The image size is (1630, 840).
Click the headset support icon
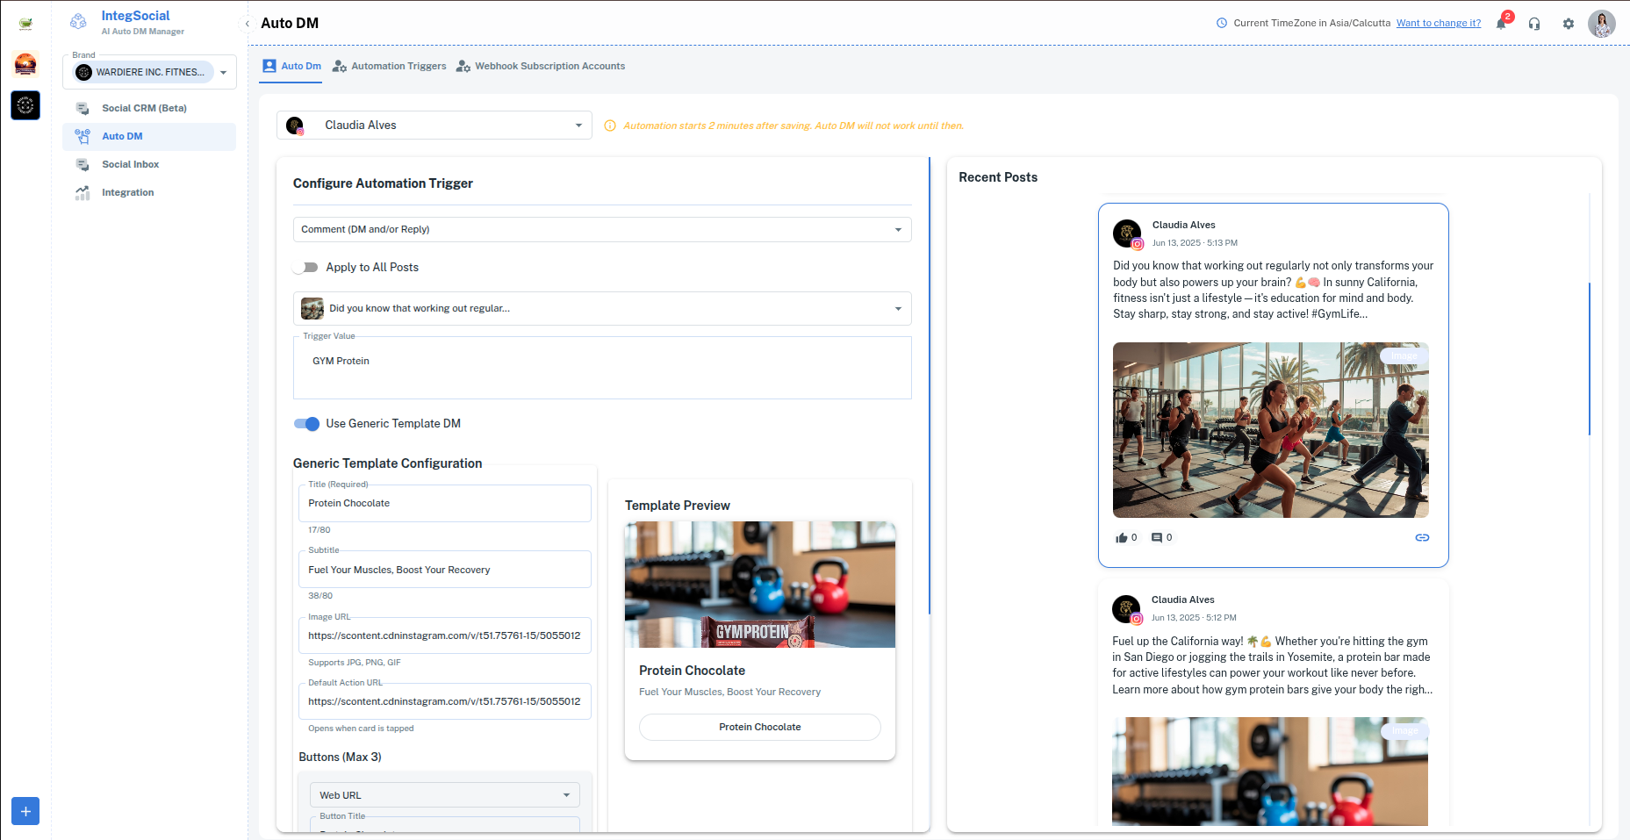tap(1534, 24)
